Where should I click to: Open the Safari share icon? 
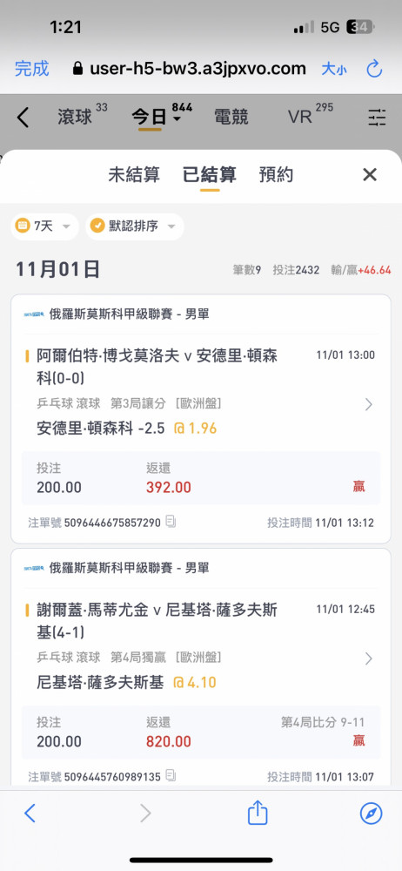[257, 814]
